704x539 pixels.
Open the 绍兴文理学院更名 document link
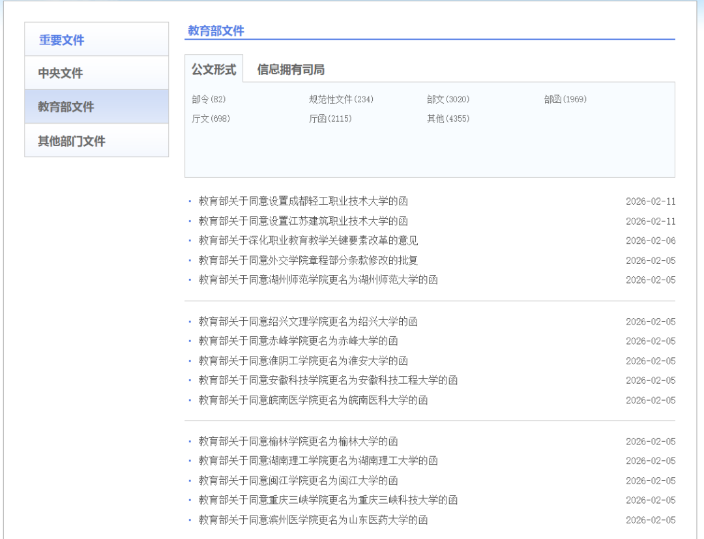click(x=308, y=321)
